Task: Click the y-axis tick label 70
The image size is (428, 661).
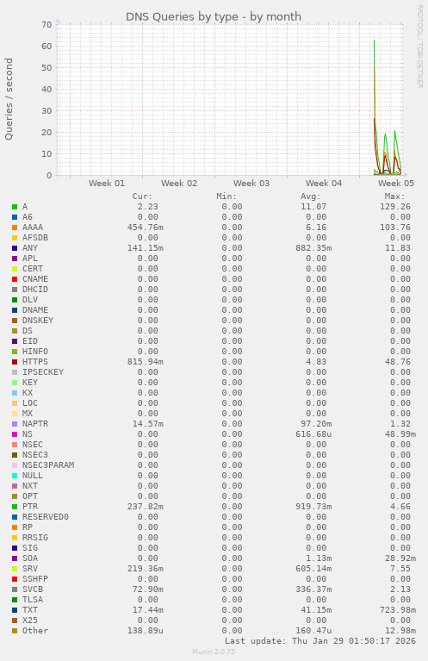Action: [47, 25]
